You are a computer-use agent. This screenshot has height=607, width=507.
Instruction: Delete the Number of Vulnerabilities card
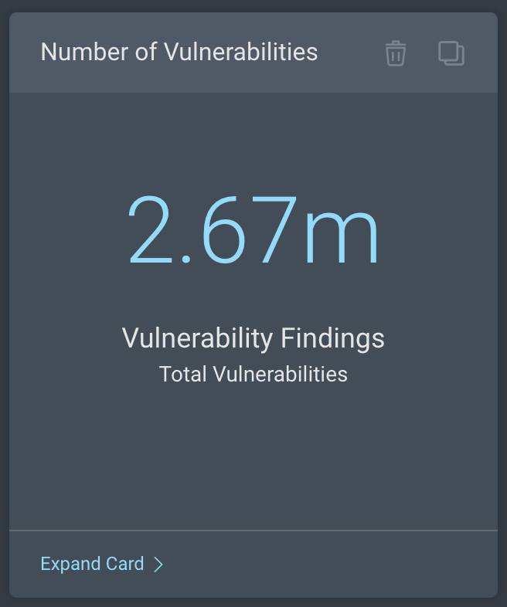click(x=396, y=53)
